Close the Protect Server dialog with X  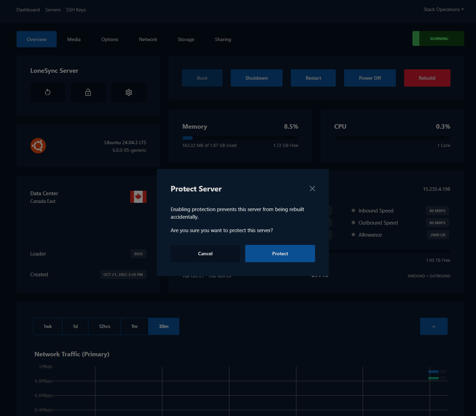tap(312, 189)
